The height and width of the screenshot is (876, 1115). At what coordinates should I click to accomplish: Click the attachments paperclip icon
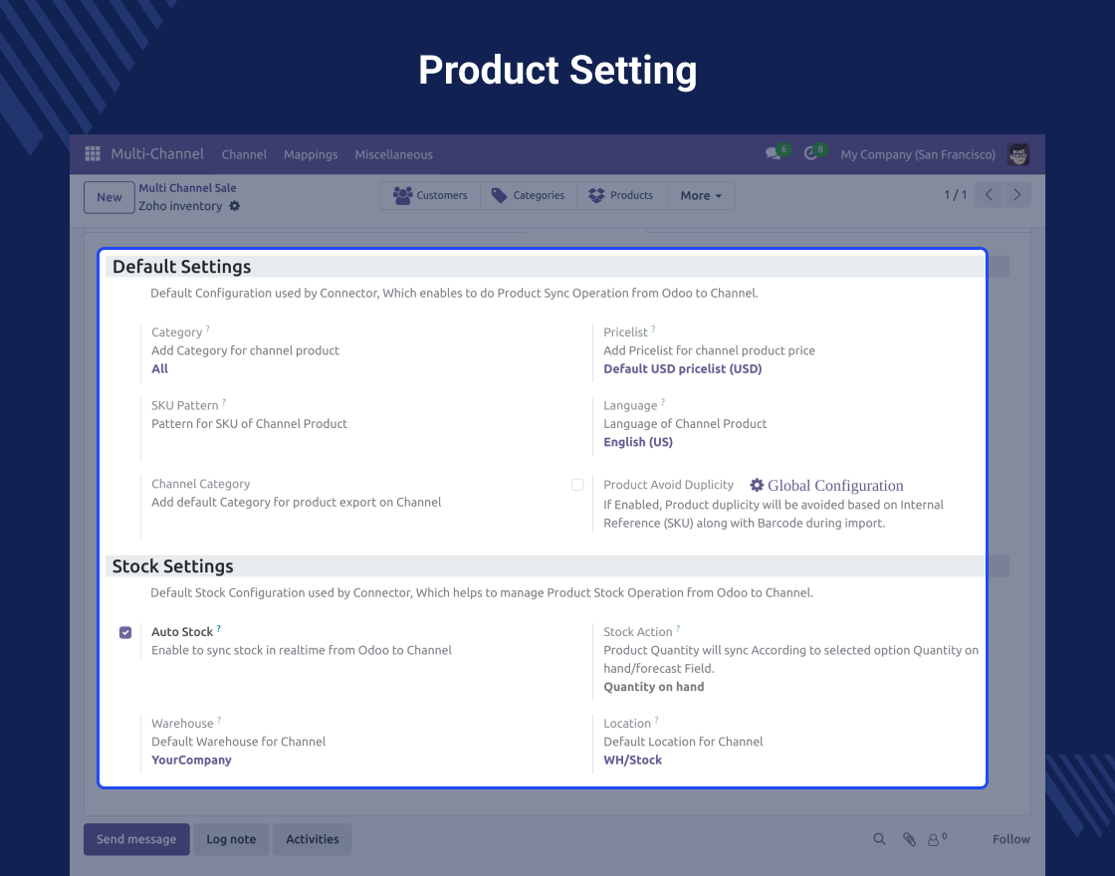[x=910, y=840]
